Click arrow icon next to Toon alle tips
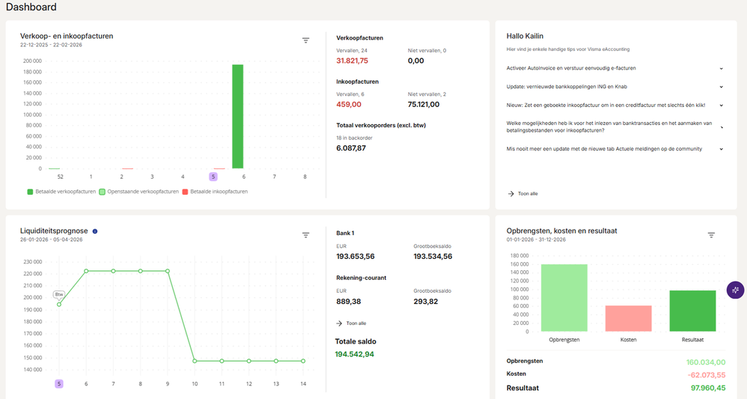 click(x=510, y=194)
